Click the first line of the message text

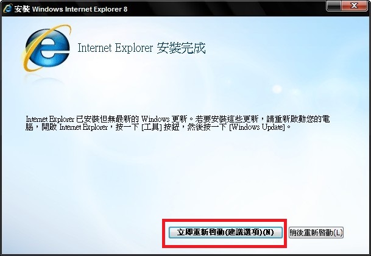coord(177,119)
